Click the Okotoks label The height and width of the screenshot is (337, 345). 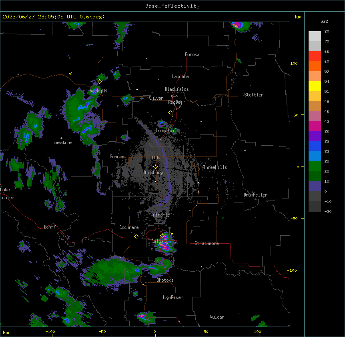click(165, 280)
